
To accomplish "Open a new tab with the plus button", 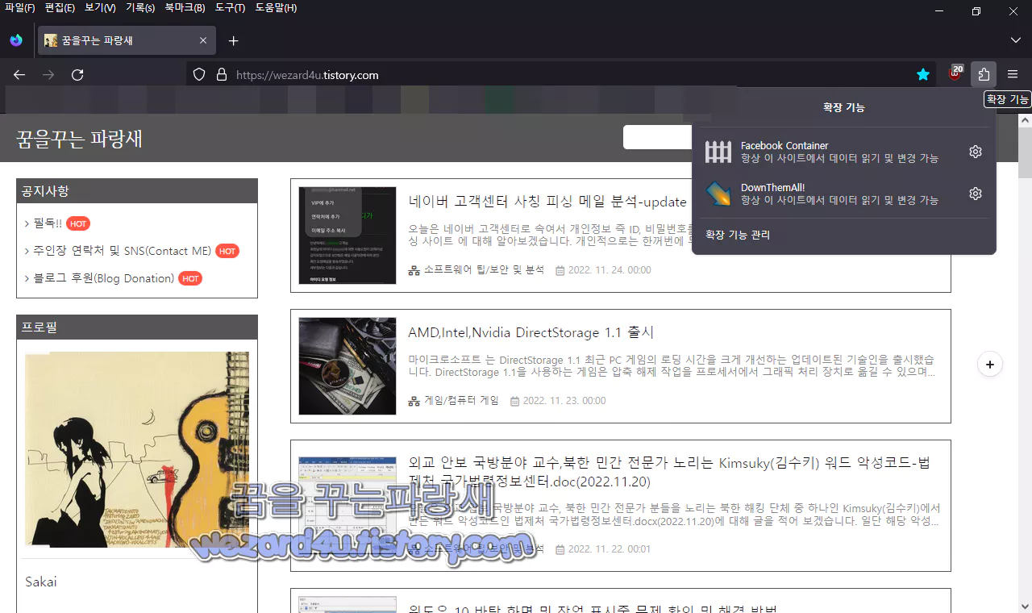I will click(x=233, y=40).
